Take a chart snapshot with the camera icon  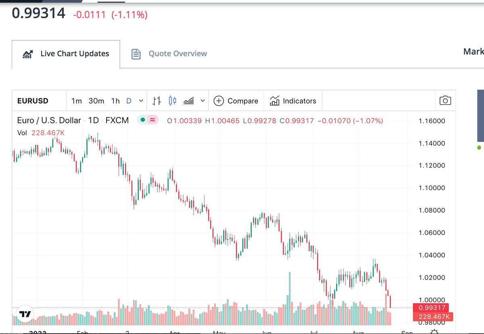[x=445, y=101]
